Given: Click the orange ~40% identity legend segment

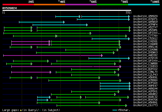Looking at the screenshot, I should point(50,5).
